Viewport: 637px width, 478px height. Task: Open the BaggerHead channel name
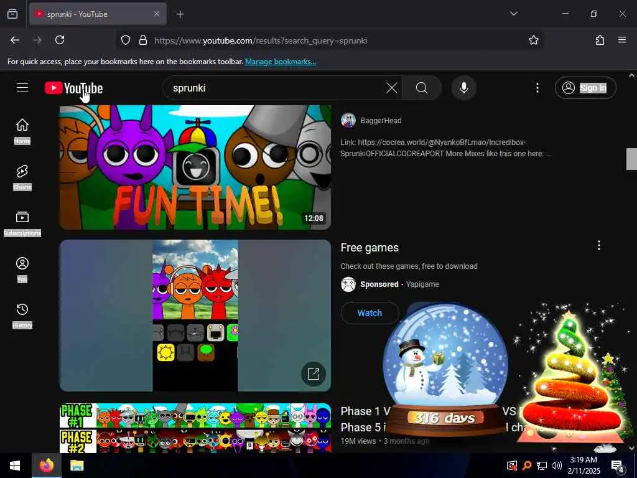tap(381, 121)
